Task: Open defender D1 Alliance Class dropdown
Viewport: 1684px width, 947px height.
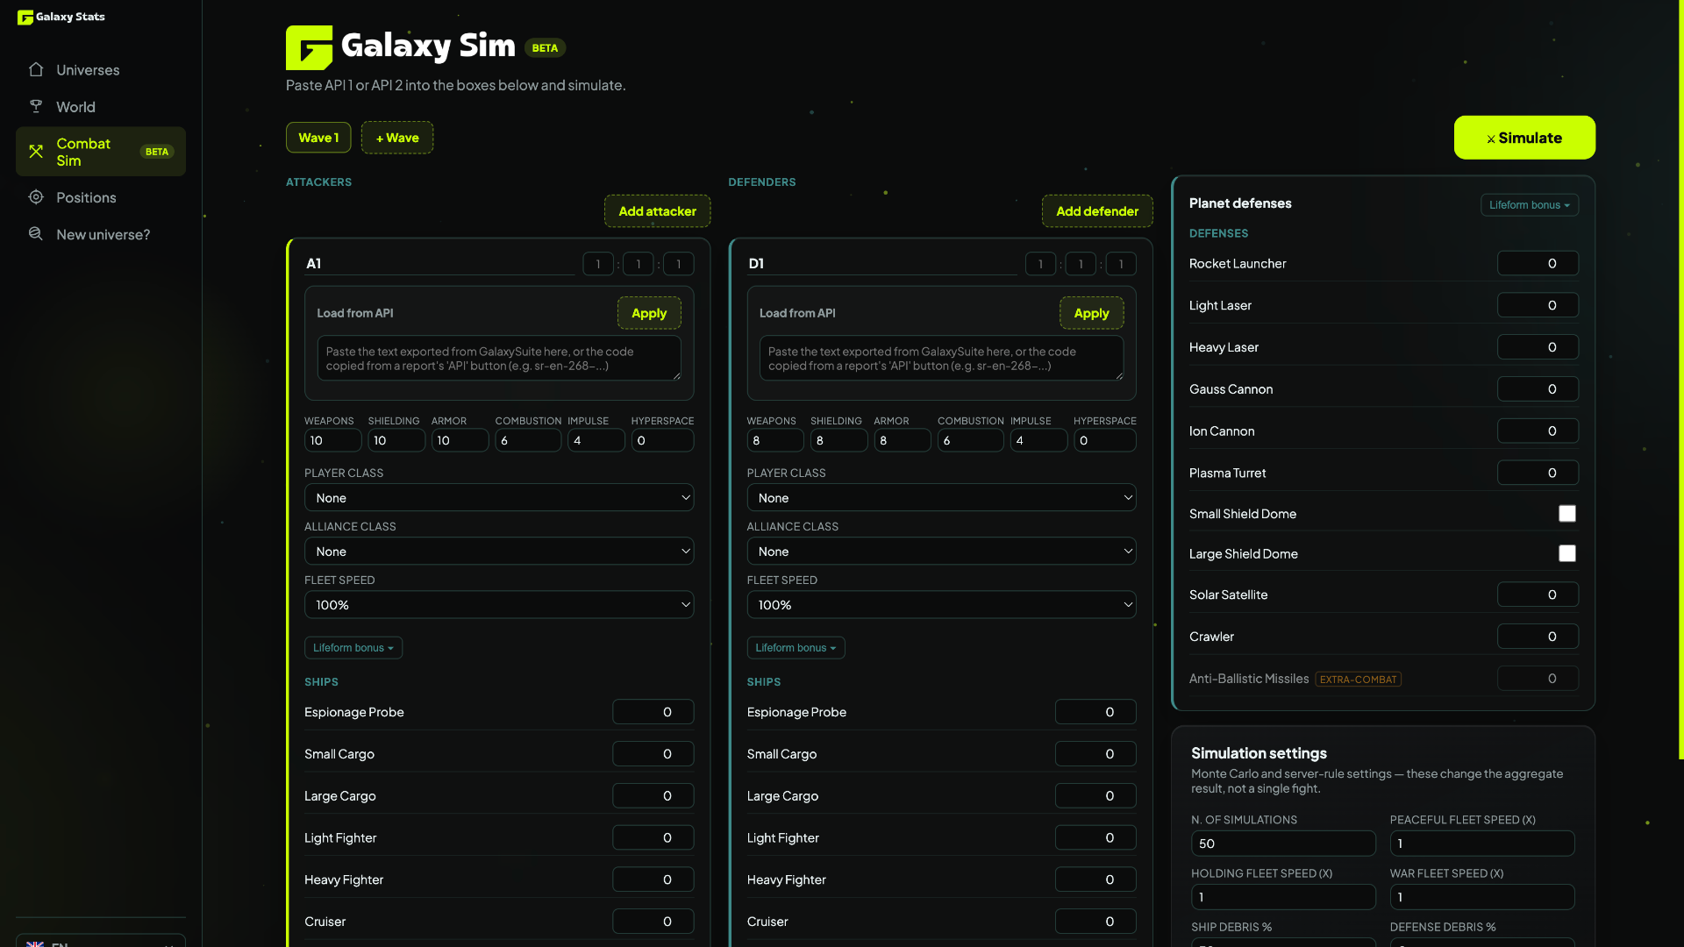Action: click(941, 552)
